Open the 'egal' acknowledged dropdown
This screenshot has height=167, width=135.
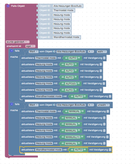point(30,46)
